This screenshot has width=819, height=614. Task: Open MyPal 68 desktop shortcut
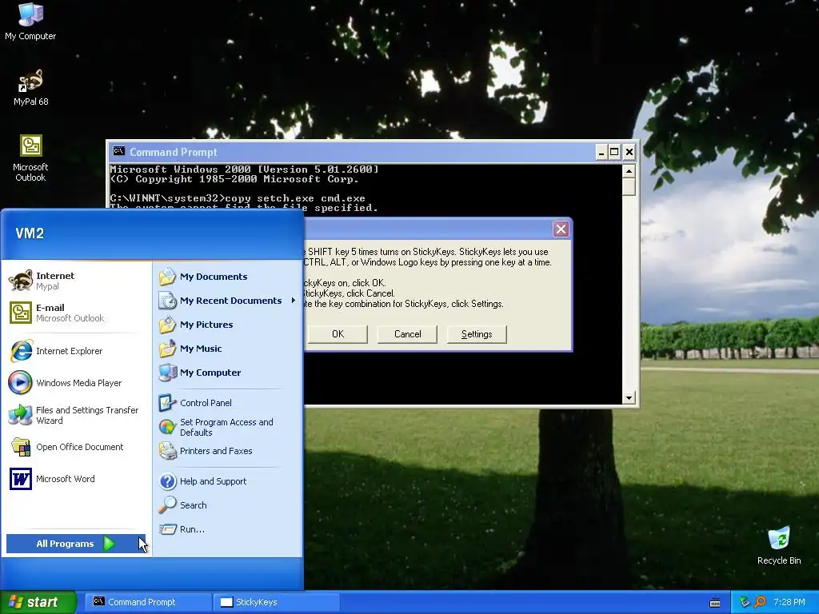coord(31,88)
